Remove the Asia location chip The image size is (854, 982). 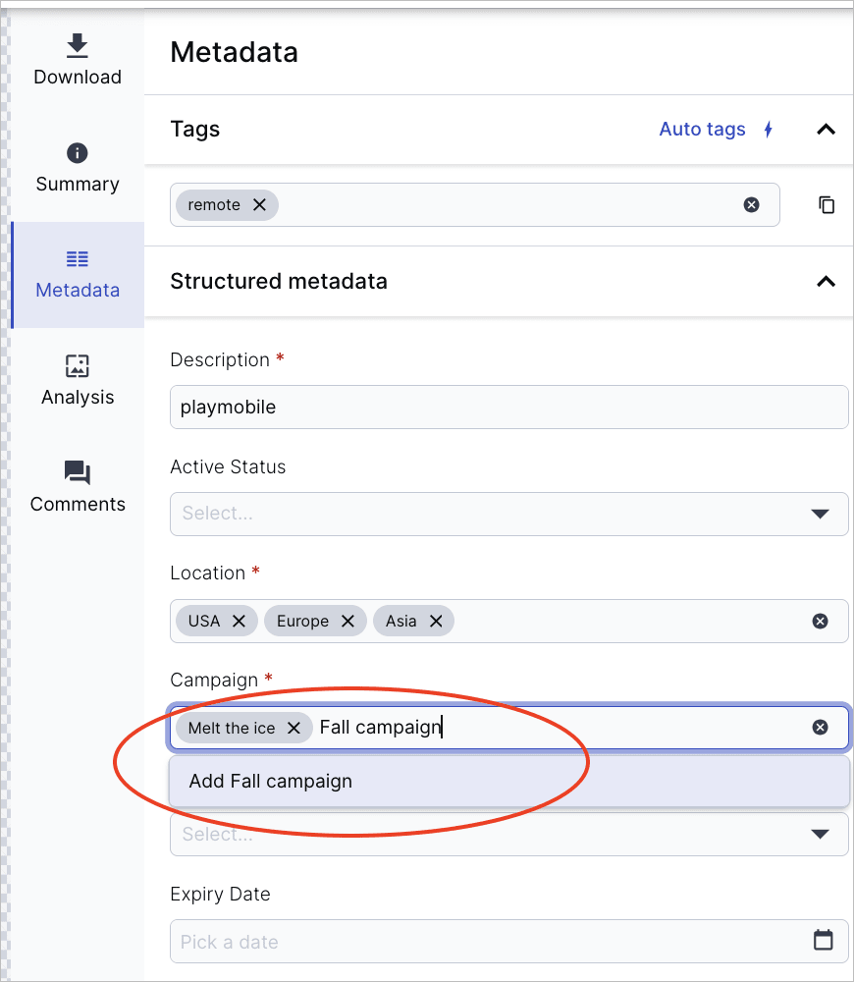click(436, 621)
